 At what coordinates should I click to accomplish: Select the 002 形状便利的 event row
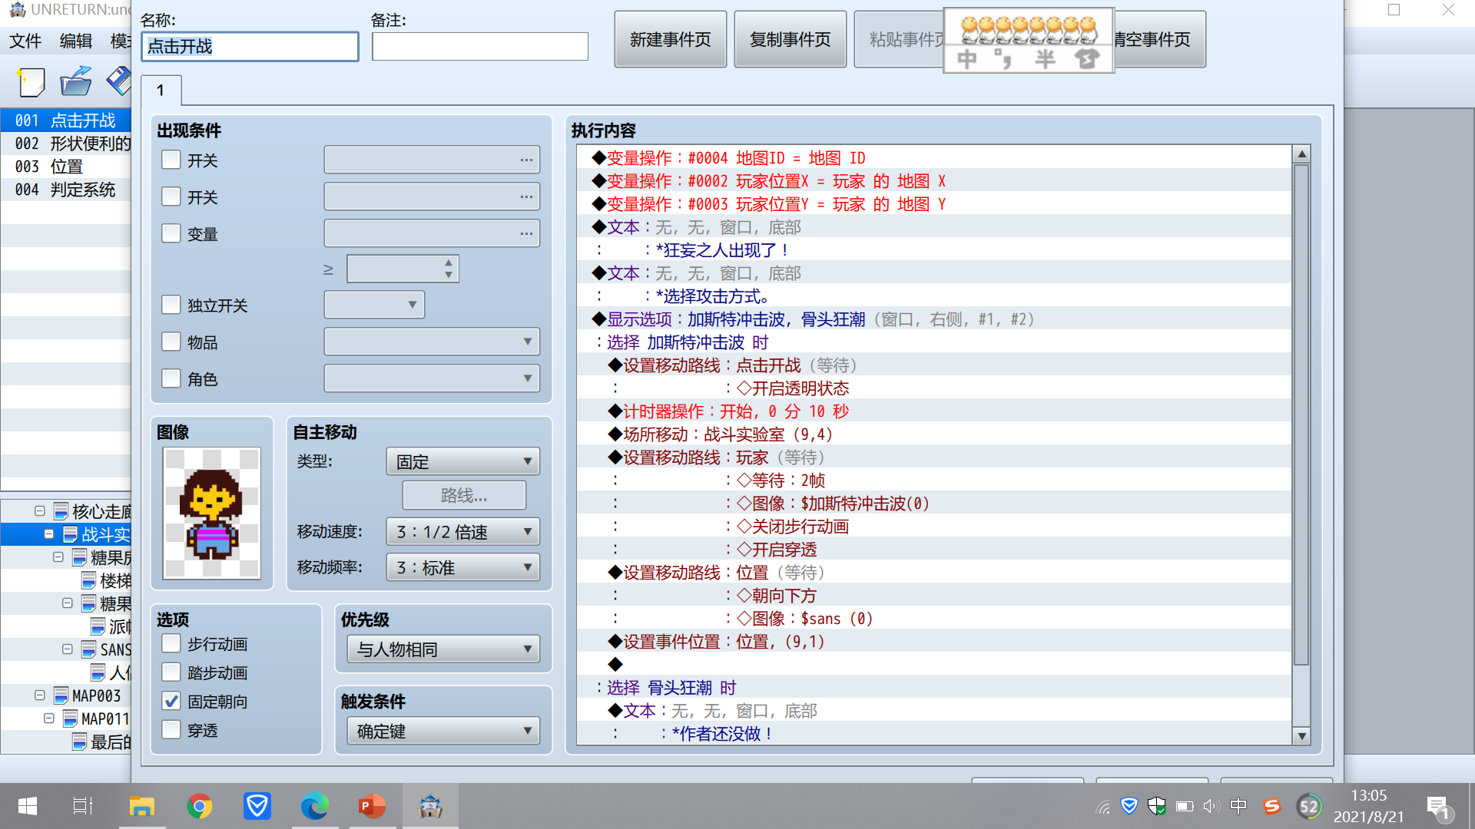click(x=66, y=144)
